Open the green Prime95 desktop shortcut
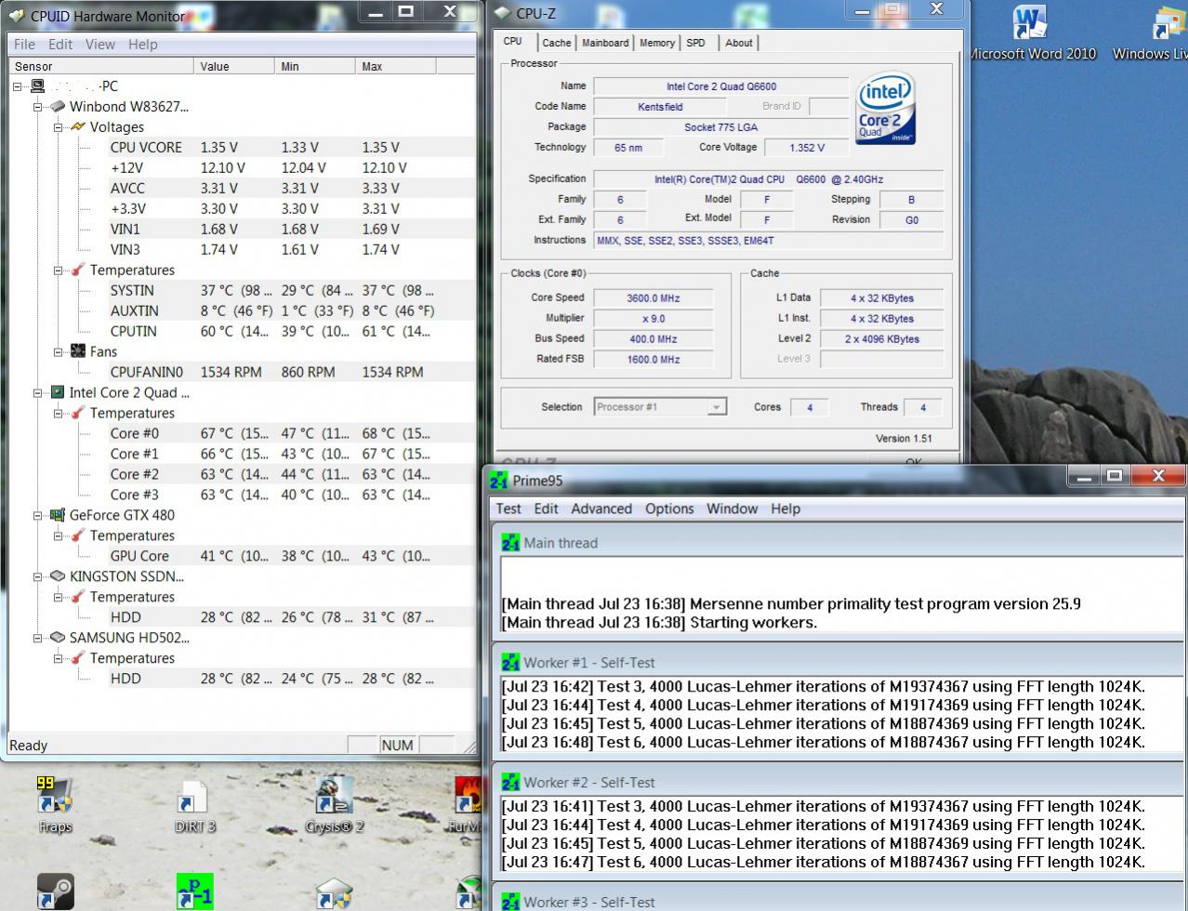Viewport: 1188px width, 911px height. click(x=194, y=892)
